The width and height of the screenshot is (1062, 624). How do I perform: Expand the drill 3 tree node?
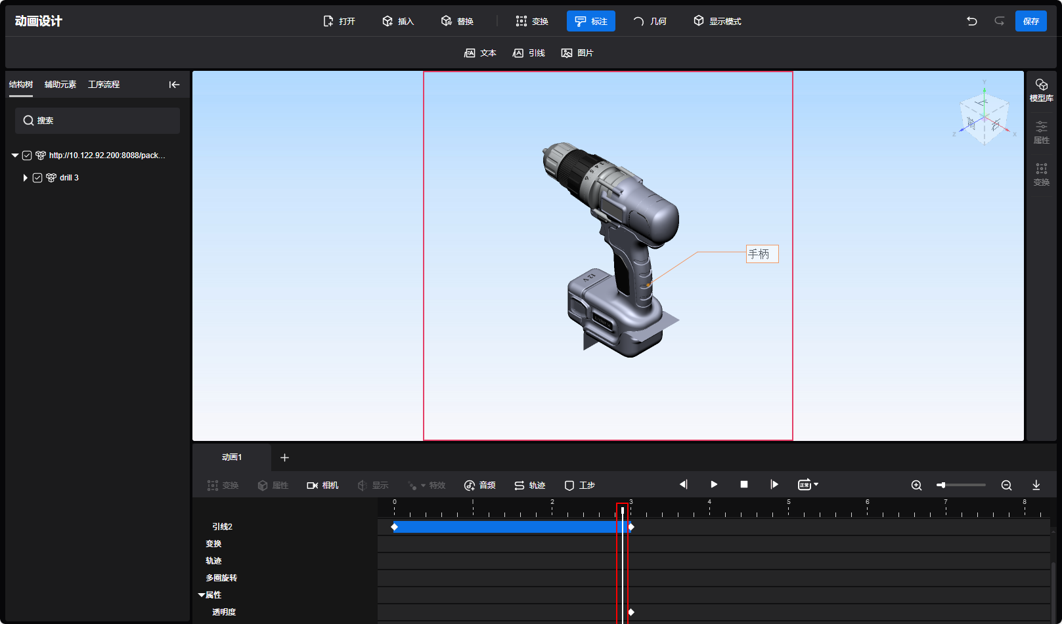pyautogui.click(x=25, y=178)
